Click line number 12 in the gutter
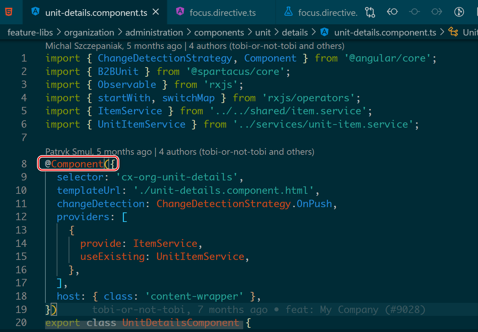This screenshot has height=332, width=478. coord(21,217)
